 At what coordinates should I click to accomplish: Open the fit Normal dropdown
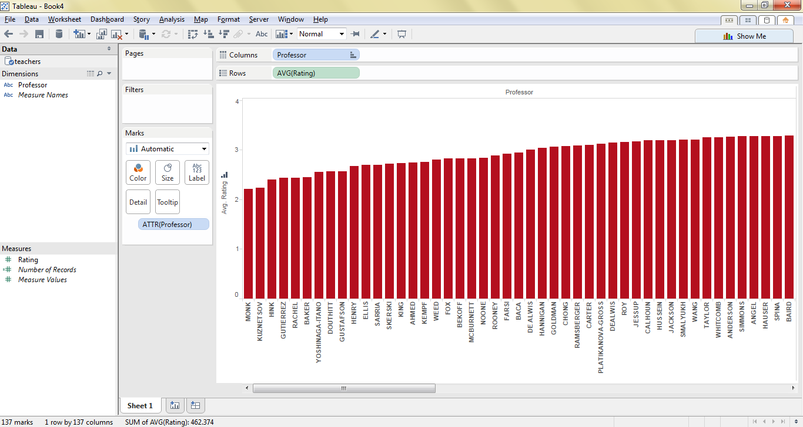coord(322,34)
